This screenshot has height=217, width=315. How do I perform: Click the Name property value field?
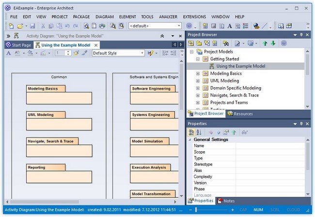tap(270, 146)
